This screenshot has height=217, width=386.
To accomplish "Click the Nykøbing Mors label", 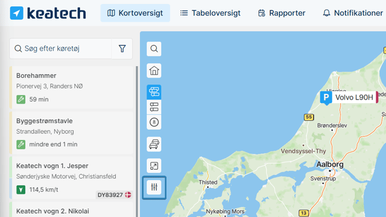I will pos(225,211).
